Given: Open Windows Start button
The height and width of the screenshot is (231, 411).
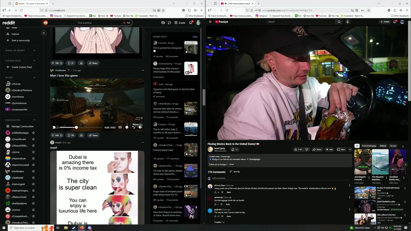Looking at the screenshot, I should click(x=4, y=228).
